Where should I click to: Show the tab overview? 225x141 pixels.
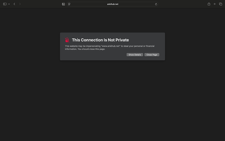(220, 4)
